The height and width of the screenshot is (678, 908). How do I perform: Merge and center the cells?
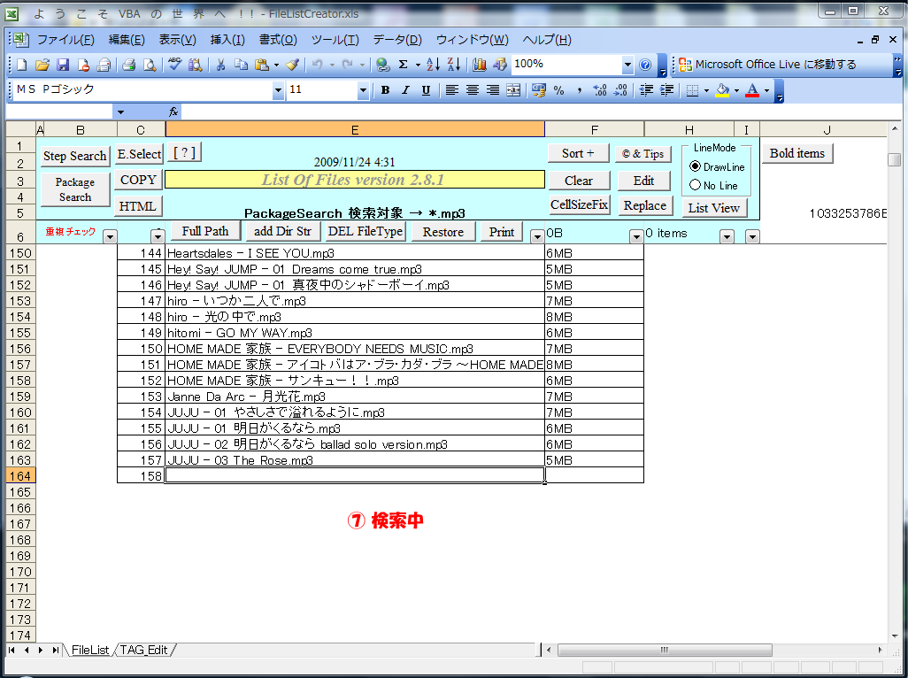coord(513,90)
